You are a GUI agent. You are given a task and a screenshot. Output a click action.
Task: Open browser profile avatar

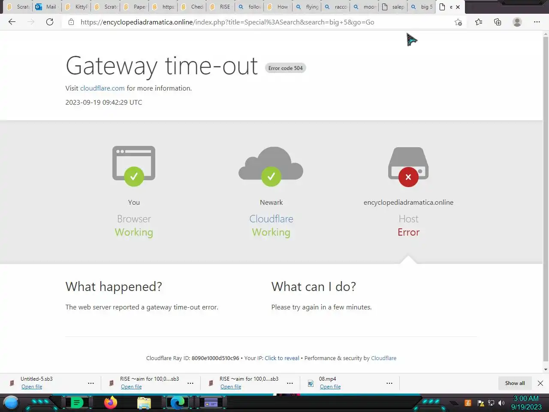pos(517,22)
